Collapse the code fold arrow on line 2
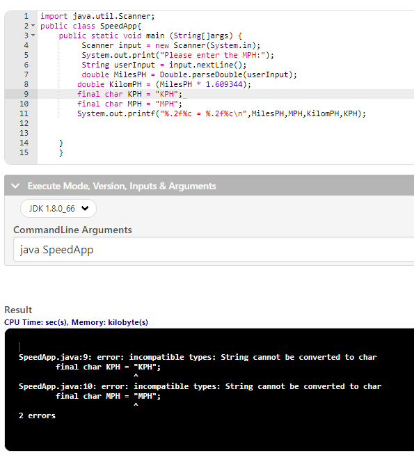 tap(33, 26)
